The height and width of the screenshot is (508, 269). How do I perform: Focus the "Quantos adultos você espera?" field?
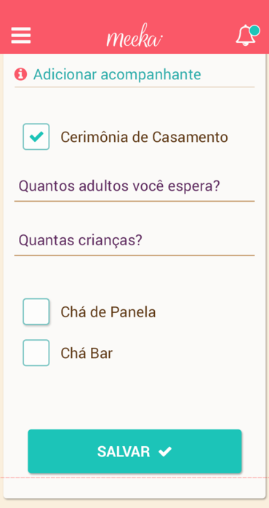click(134, 187)
